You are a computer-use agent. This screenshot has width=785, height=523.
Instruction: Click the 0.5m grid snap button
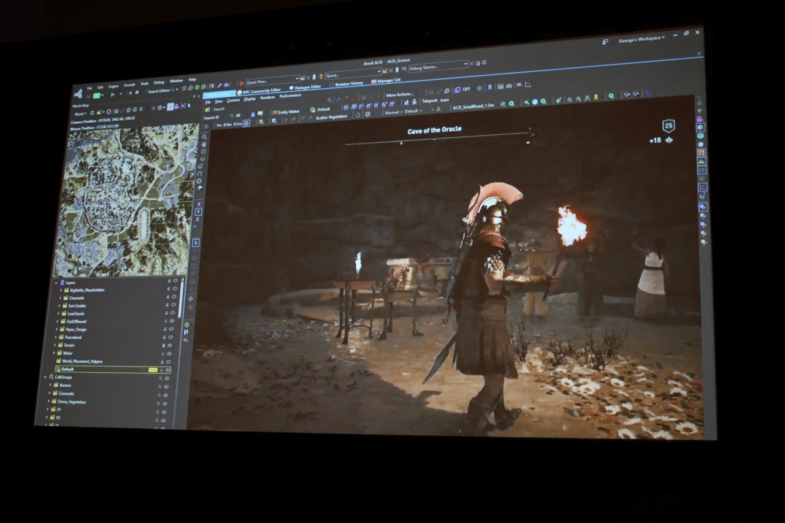tap(227, 124)
